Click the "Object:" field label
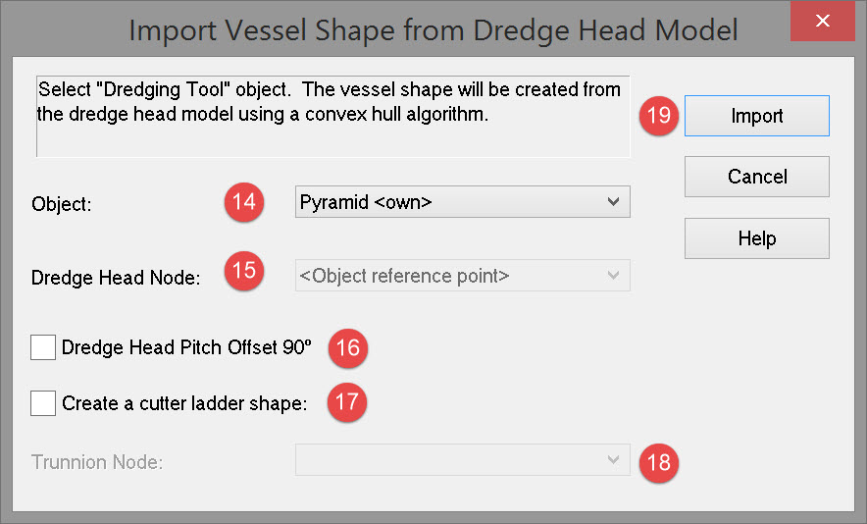 (61, 204)
